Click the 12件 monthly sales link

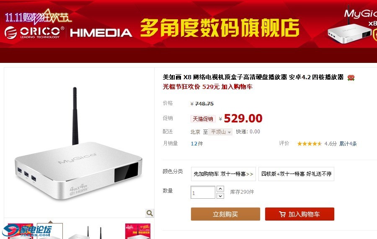(x=197, y=144)
